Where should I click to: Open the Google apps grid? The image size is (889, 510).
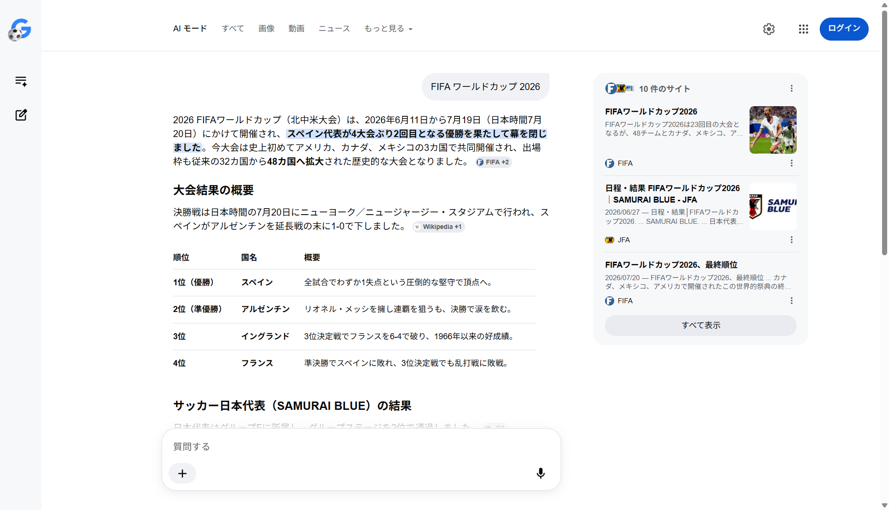point(803,29)
